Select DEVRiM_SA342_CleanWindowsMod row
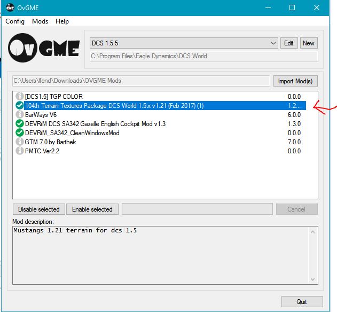 click(161, 132)
